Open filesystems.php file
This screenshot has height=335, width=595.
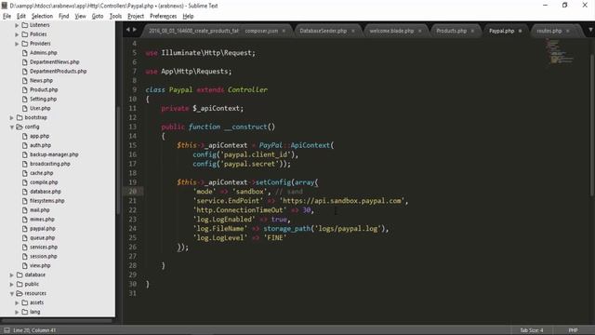click(47, 201)
